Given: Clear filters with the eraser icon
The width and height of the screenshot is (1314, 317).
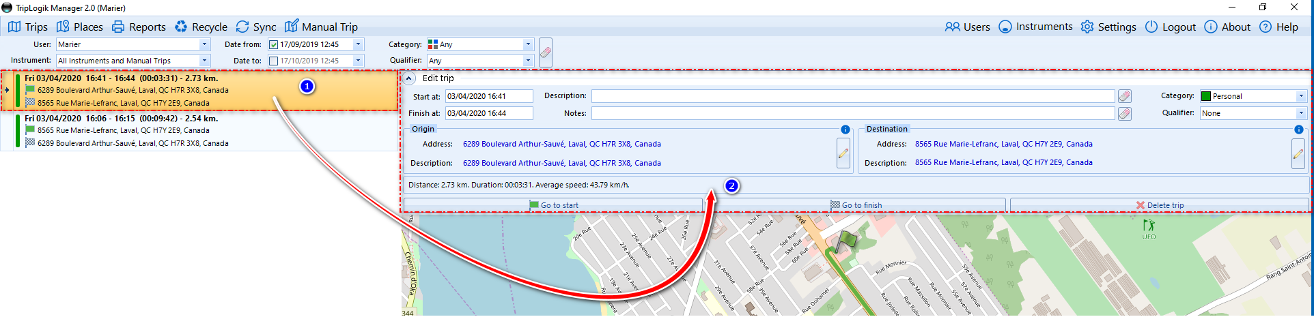Looking at the screenshot, I should click(x=546, y=52).
